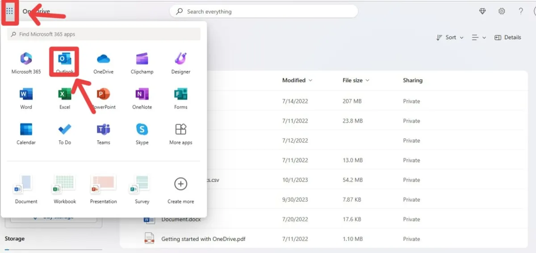Select the 10/1/2023 modified date
The height and width of the screenshot is (253, 536).
(295, 180)
